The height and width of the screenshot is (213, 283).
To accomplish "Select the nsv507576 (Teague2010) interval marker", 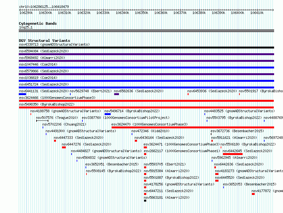I will 42,121.
